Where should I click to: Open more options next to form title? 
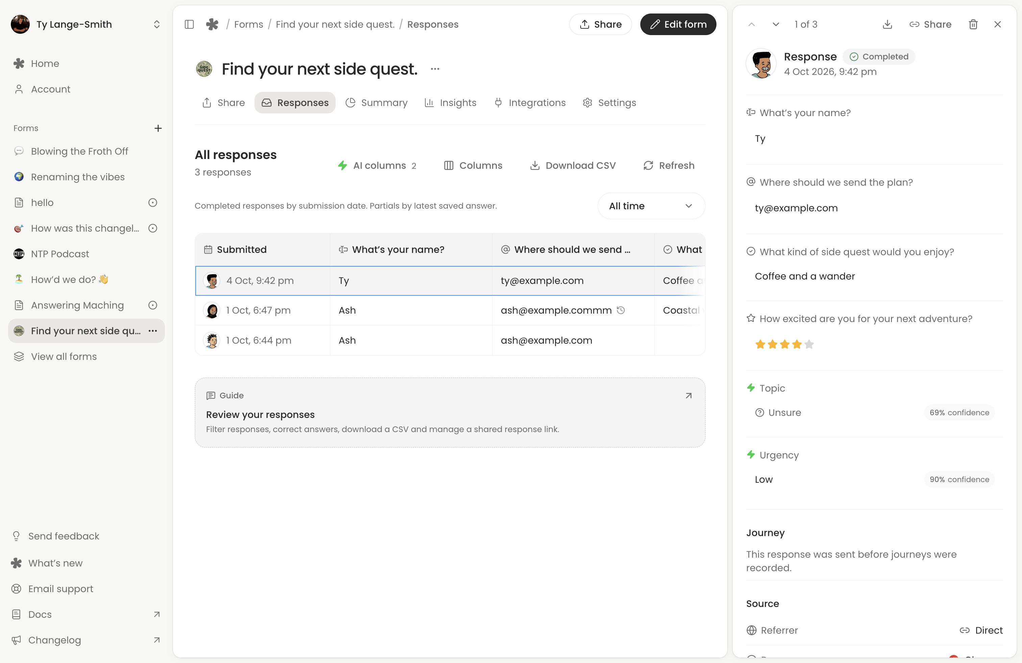(435, 69)
